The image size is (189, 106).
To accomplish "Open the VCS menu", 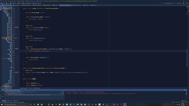I will [35, 1].
